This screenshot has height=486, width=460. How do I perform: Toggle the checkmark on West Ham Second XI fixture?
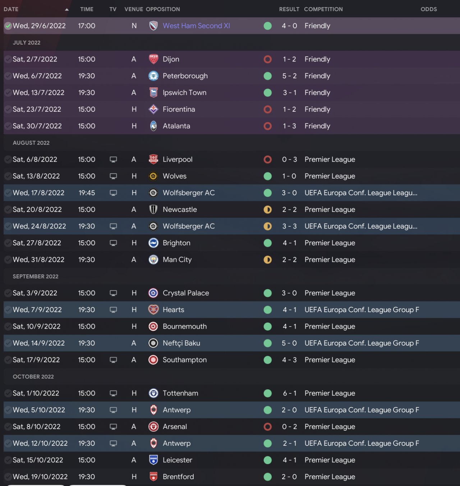coord(8,26)
